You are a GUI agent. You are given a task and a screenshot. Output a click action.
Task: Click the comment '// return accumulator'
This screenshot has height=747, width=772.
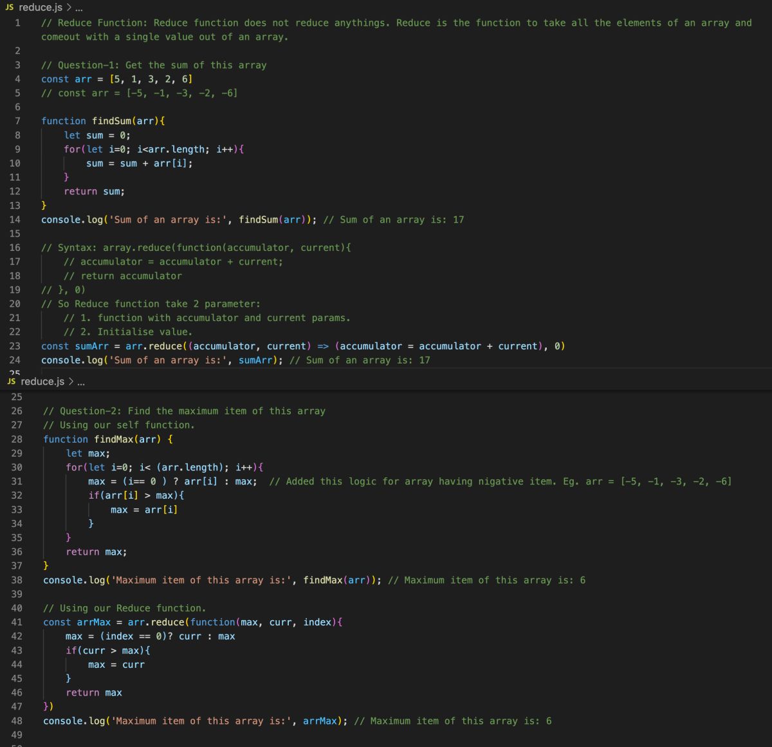[123, 276]
